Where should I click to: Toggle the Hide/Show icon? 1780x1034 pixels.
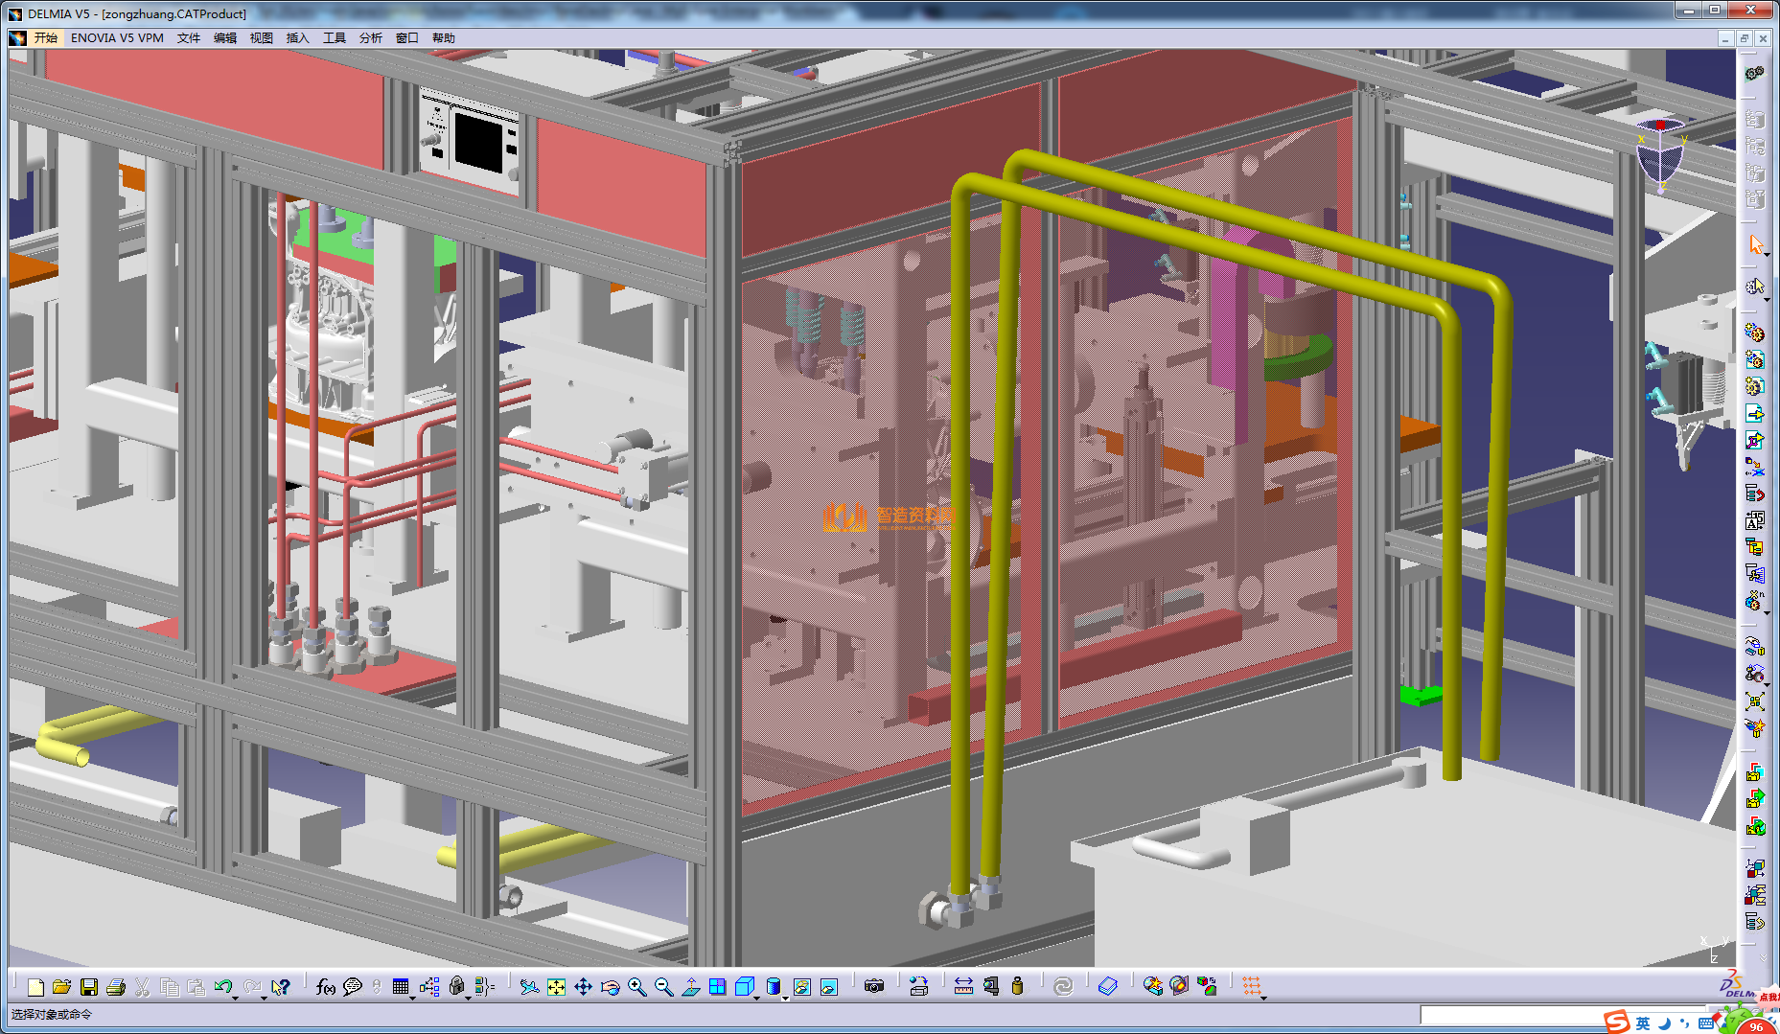coord(802,987)
